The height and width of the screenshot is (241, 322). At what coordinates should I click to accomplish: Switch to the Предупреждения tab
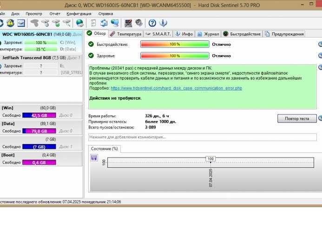(x=284, y=34)
